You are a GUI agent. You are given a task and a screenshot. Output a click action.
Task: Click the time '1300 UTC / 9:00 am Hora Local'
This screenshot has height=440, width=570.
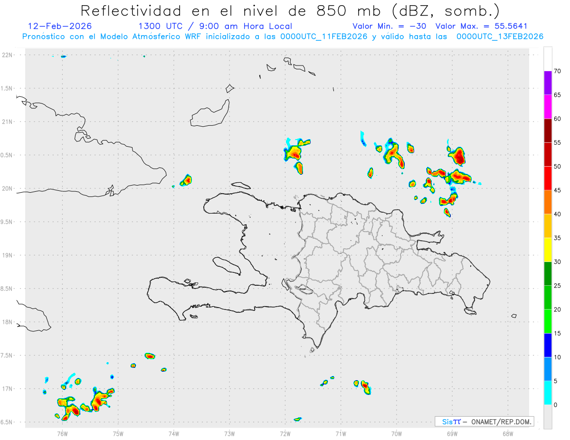215,26
